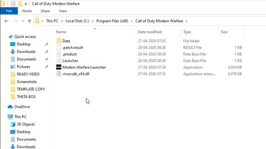Open pinned Desktop under Quick access
Viewport: 266px width, 149px height.
[24, 44]
